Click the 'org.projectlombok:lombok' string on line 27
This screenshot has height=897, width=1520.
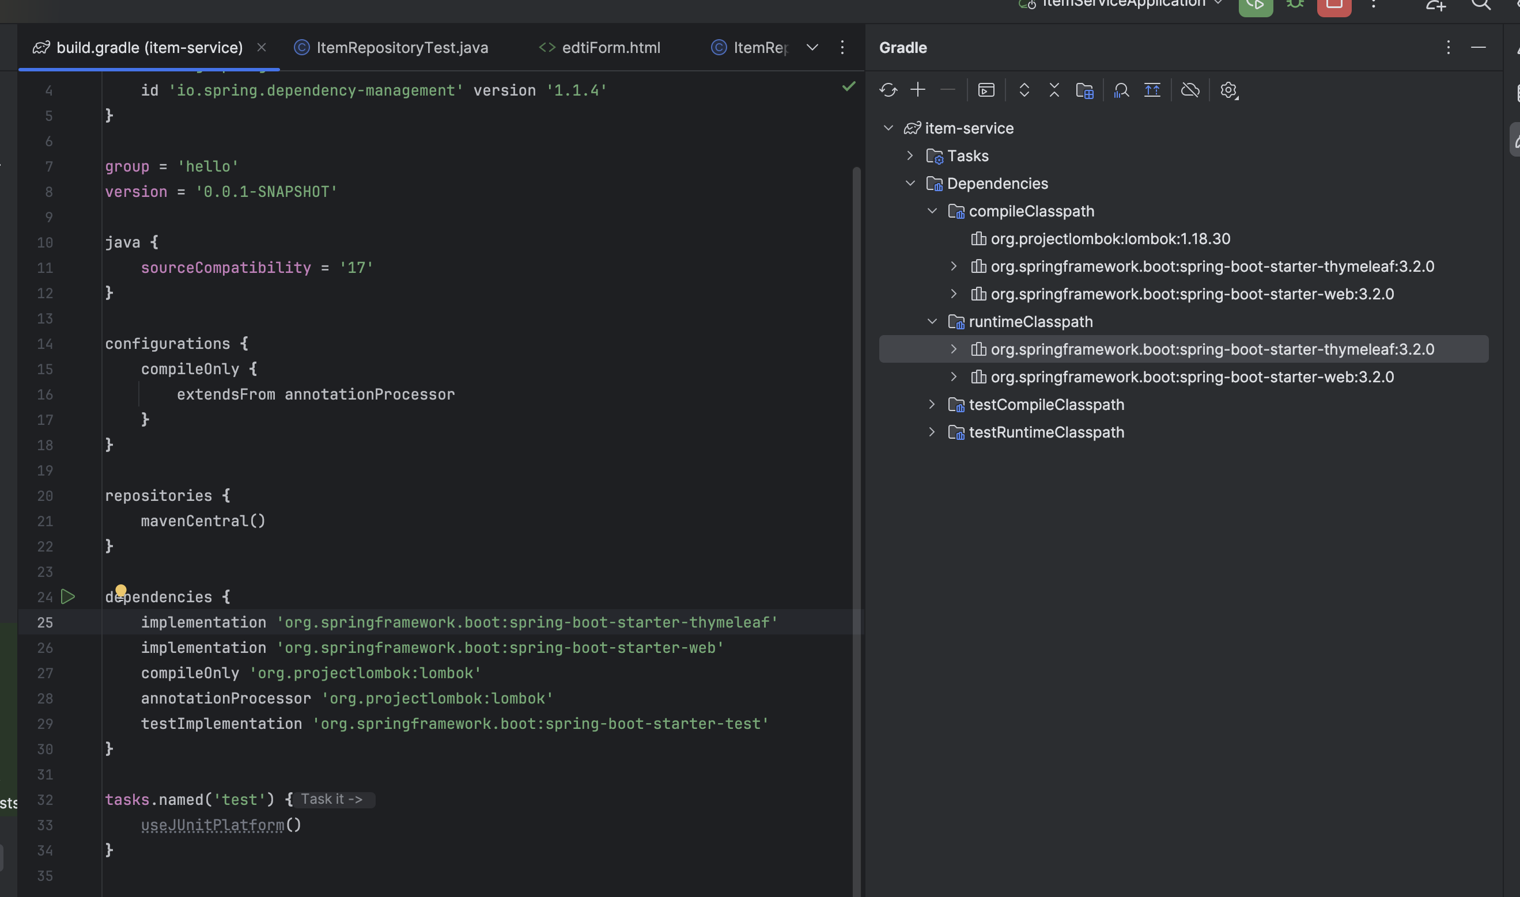[365, 672]
